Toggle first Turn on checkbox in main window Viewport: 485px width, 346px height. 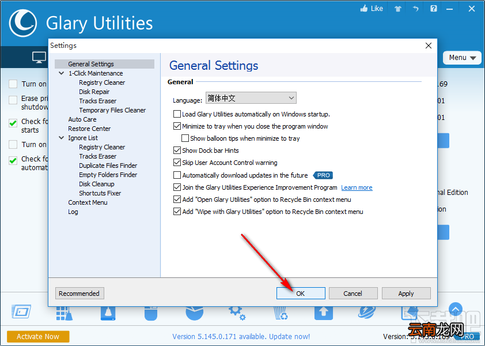(13, 84)
